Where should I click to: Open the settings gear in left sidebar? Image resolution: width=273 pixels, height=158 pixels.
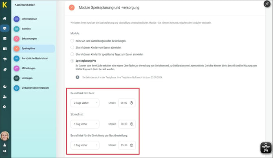4,107
